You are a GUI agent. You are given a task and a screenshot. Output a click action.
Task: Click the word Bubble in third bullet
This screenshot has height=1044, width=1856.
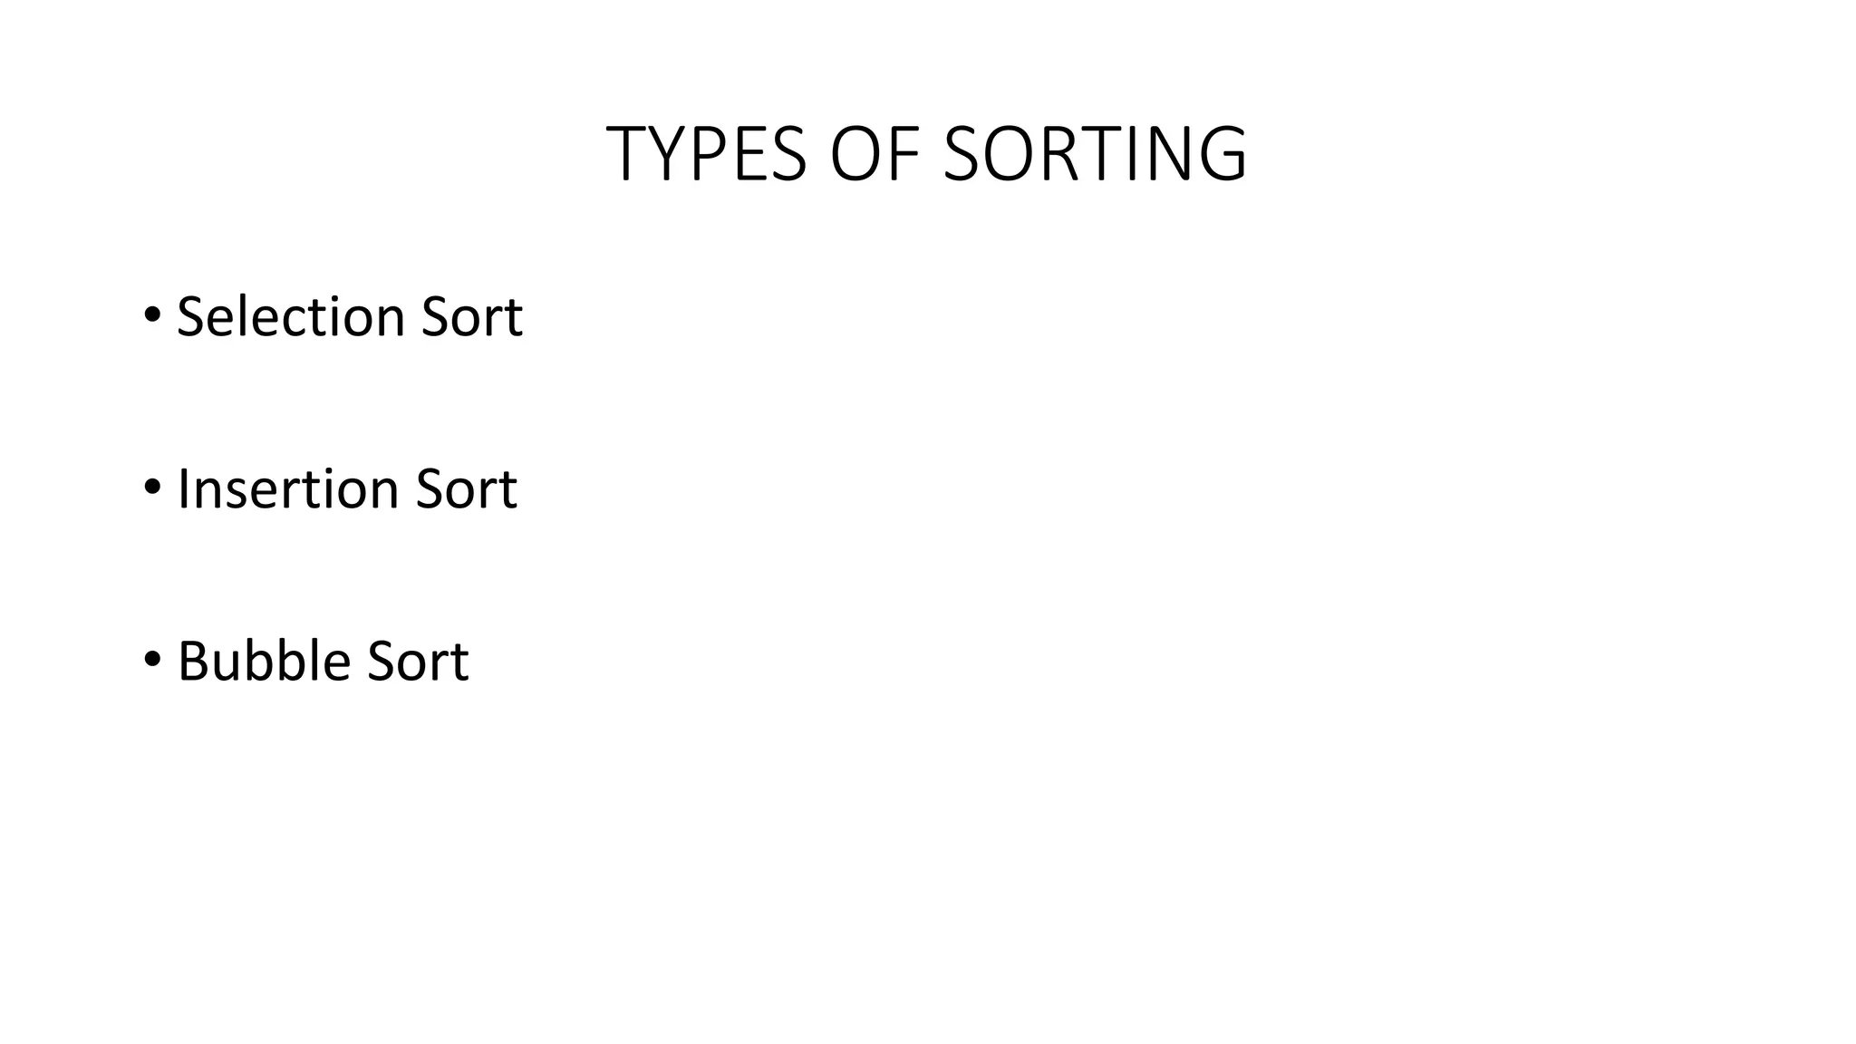coord(264,661)
